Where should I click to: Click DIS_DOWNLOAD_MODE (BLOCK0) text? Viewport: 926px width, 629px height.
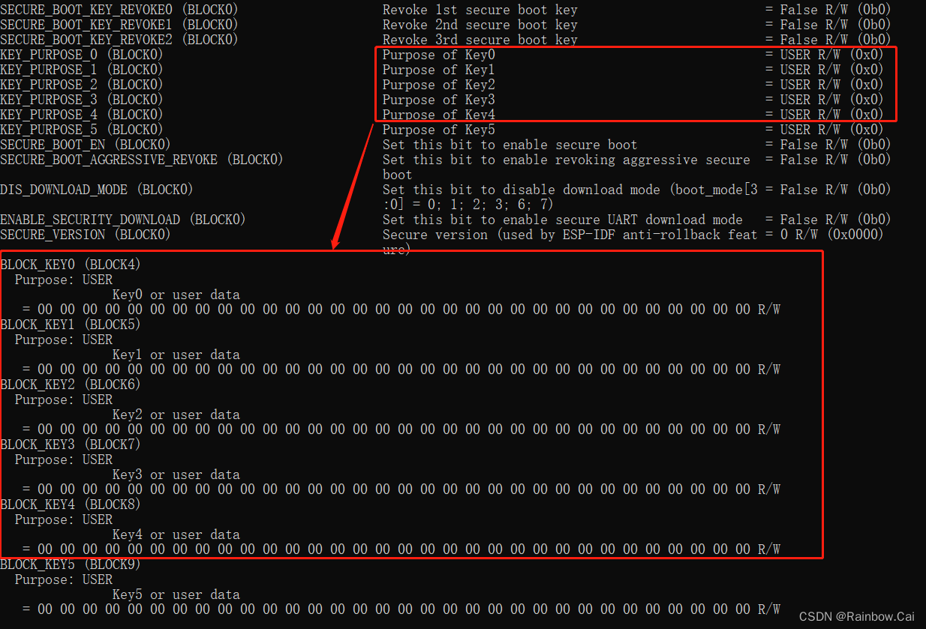(x=96, y=190)
